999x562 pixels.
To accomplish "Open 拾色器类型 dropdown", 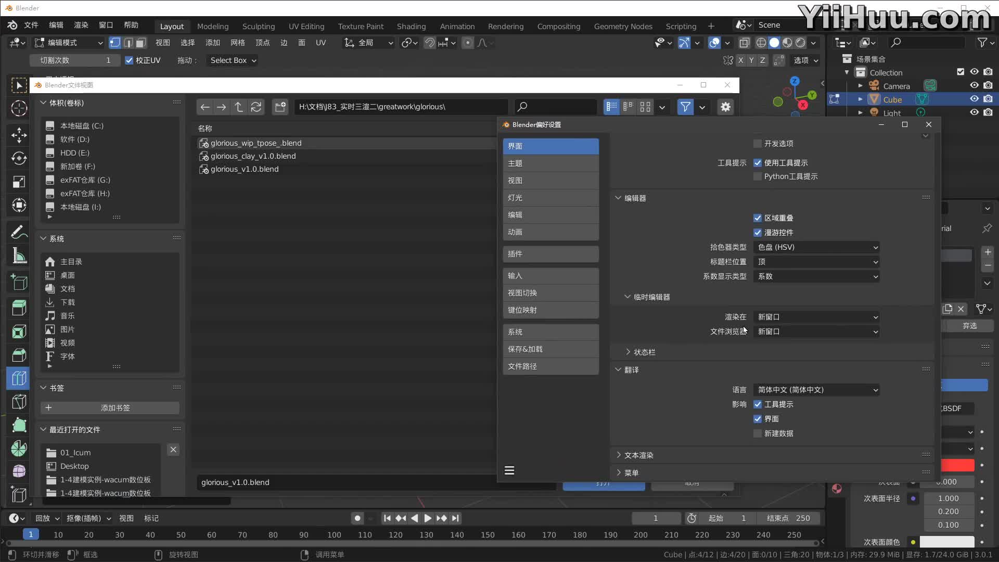I will pos(816,247).
